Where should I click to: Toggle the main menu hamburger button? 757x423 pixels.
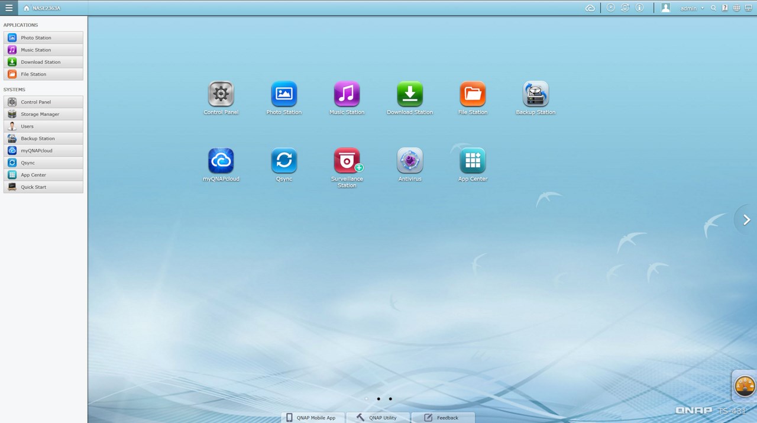(x=9, y=8)
